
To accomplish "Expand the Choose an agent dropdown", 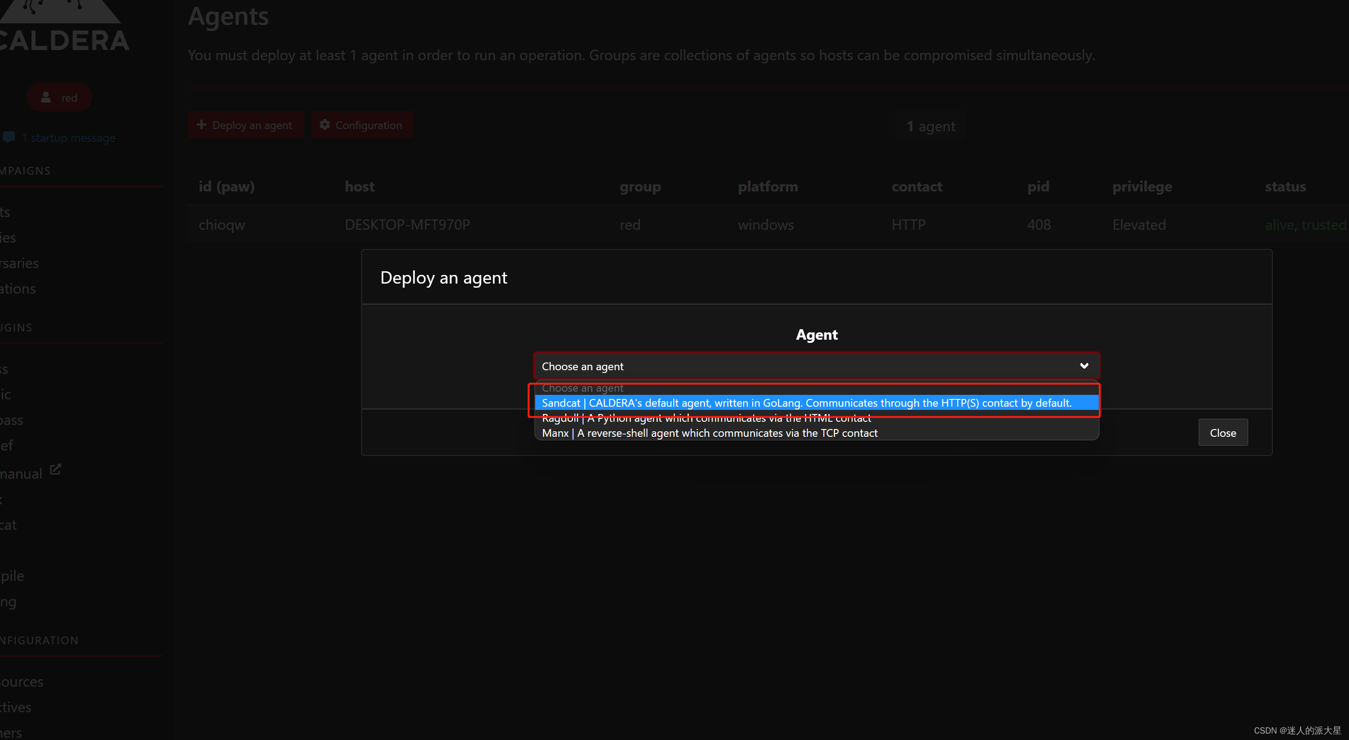I will [815, 366].
